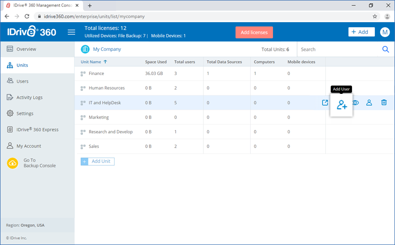The width and height of the screenshot is (395, 245).
Task: Click the Human Resources unit grid icon
Action: [83, 88]
